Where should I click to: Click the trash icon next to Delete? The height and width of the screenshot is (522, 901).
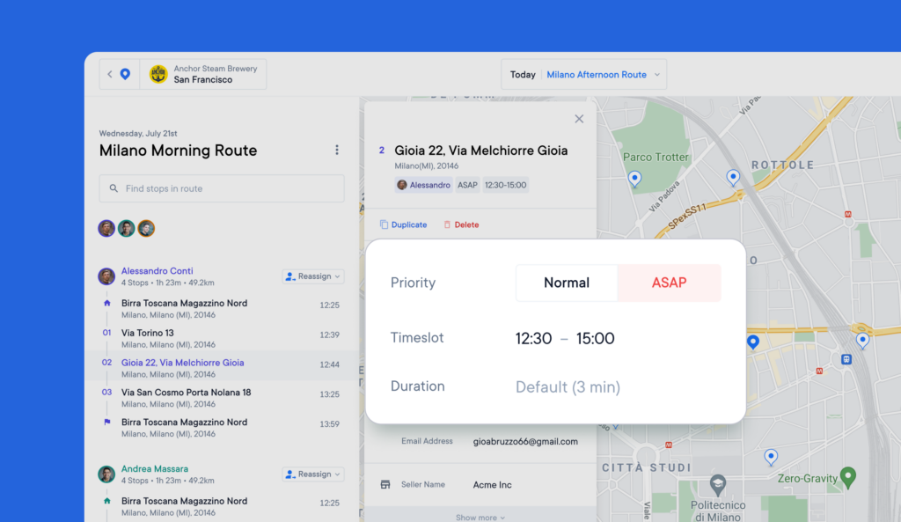[448, 224]
